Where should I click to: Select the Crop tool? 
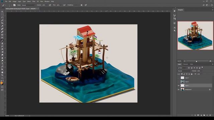click(2, 23)
